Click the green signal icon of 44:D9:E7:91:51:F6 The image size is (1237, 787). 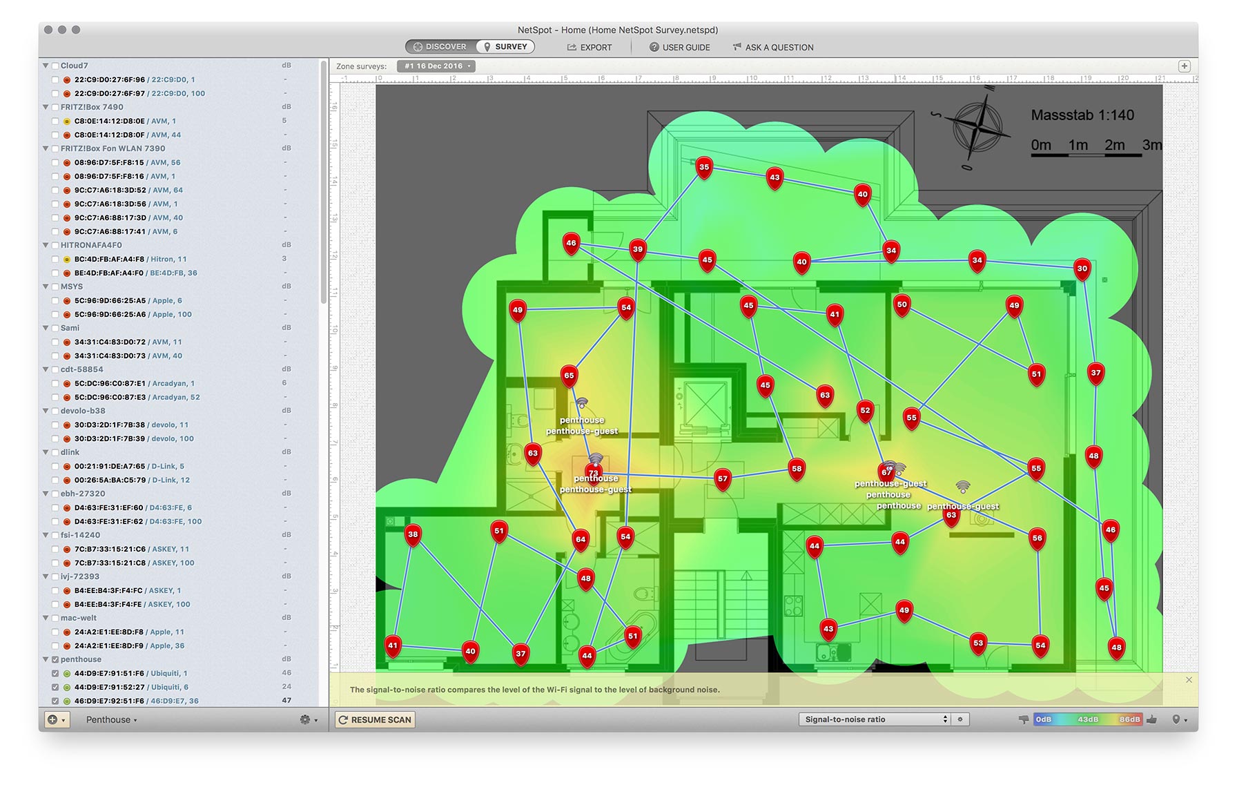click(67, 673)
